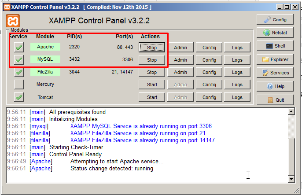Launch the Shell terminal
The width and height of the screenshot is (302, 195).
pyautogui.click(x=275, y=46)
